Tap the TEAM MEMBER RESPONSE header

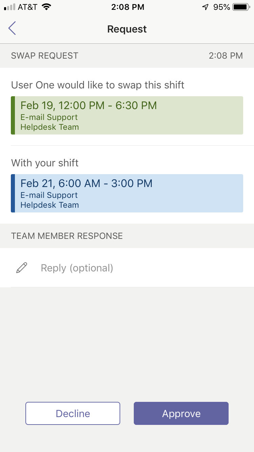67,236
